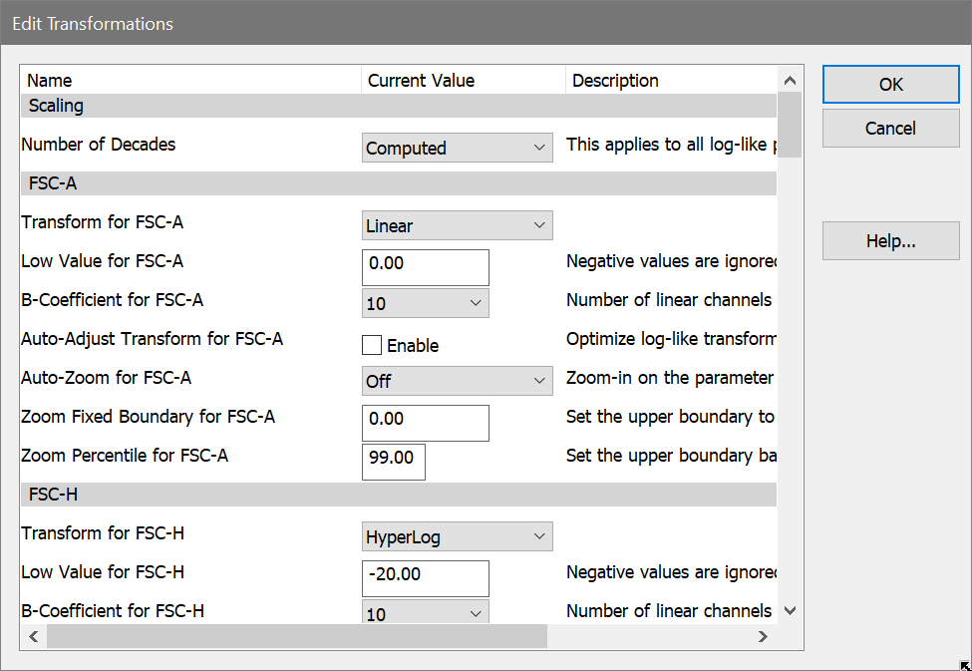Open B-Coefficient for FSC-H dropdown
This screenshot has width=972, height=671.
[425, 614]
